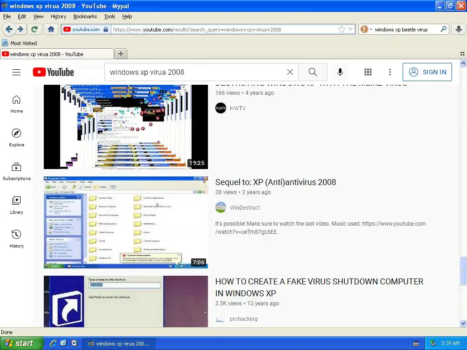Click the padlock site security icon

106,29
